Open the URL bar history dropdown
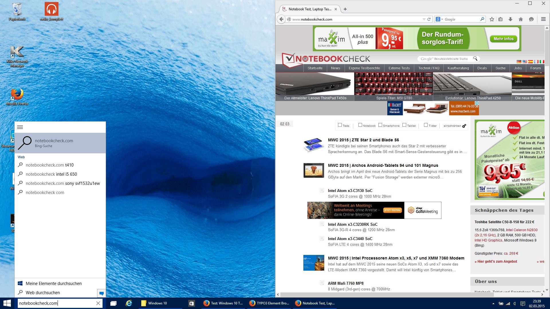Image resolution: width=550 pixels, height=309 pixels. 424,19
